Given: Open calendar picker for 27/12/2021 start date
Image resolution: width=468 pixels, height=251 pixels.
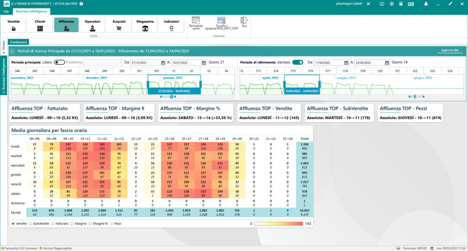Looking at the screenshot, I should pos(163,63).
